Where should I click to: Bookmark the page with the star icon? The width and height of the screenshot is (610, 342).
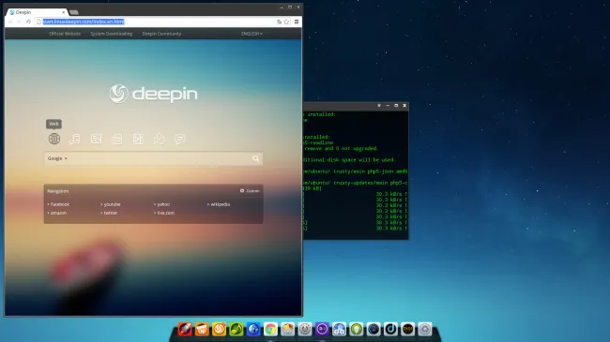287,22
